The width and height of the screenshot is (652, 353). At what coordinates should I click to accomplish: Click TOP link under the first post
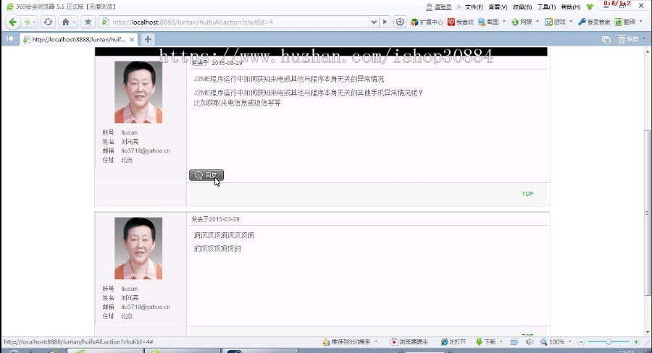[527, 194]
